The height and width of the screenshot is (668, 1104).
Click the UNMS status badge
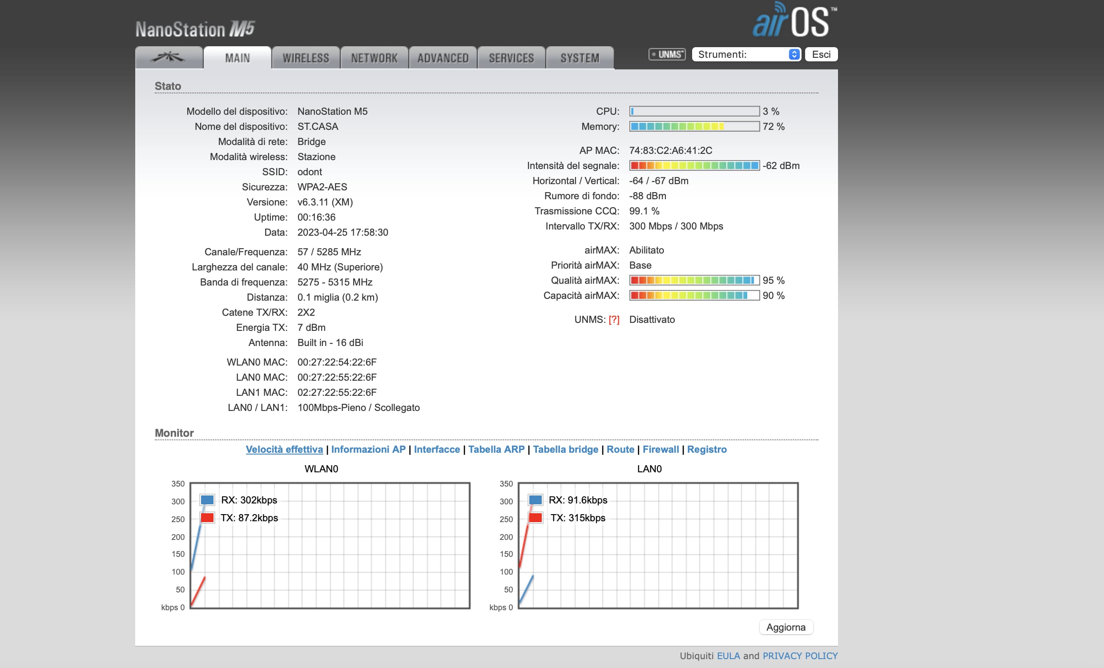(x=667, y=54)
